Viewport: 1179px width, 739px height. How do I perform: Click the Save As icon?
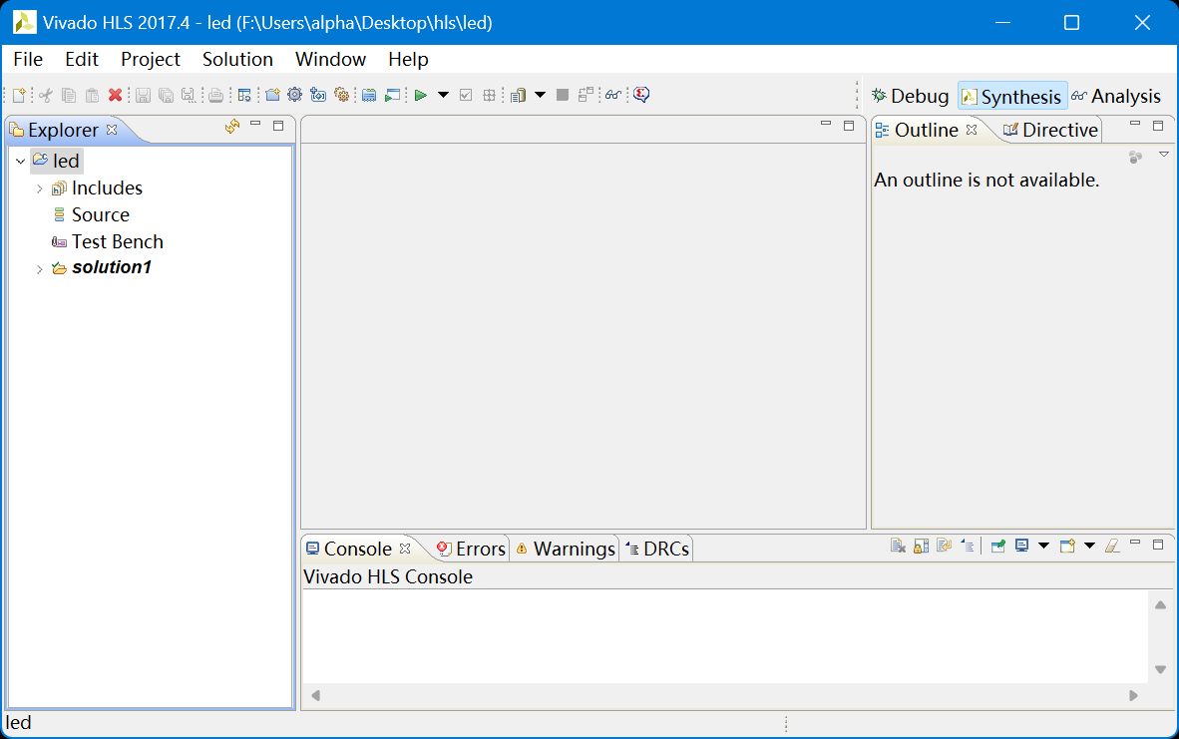click(x=189, y=95)
